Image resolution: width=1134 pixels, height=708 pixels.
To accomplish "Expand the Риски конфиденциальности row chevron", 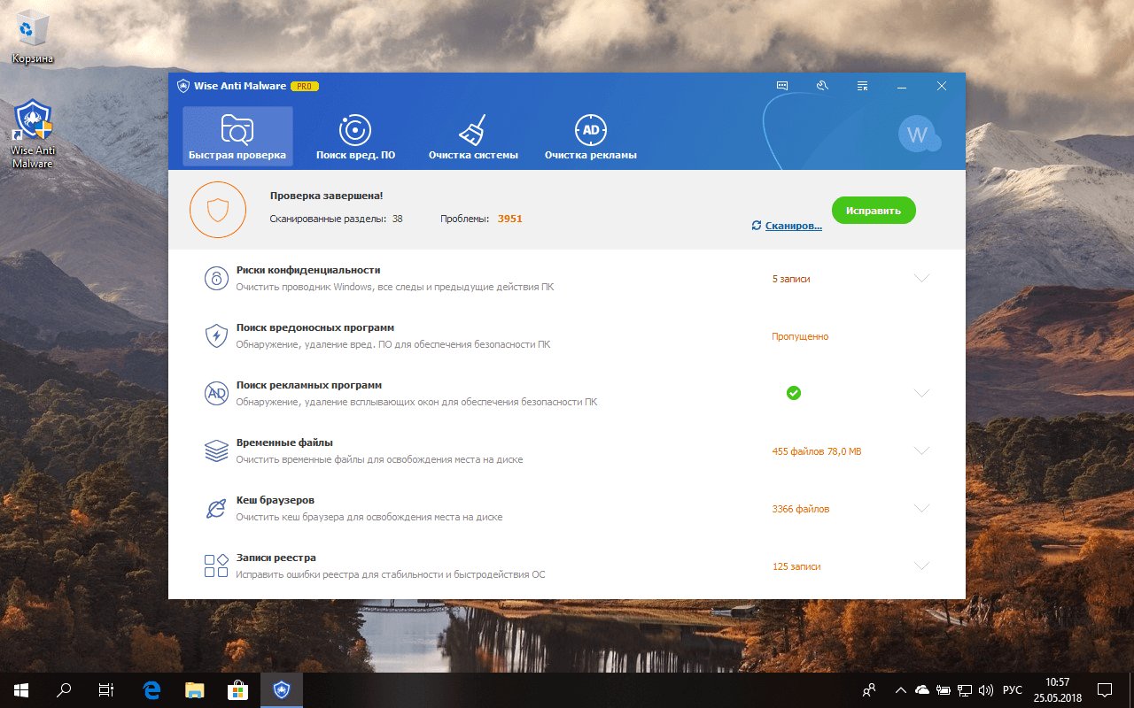I will [x=921, y=278].
